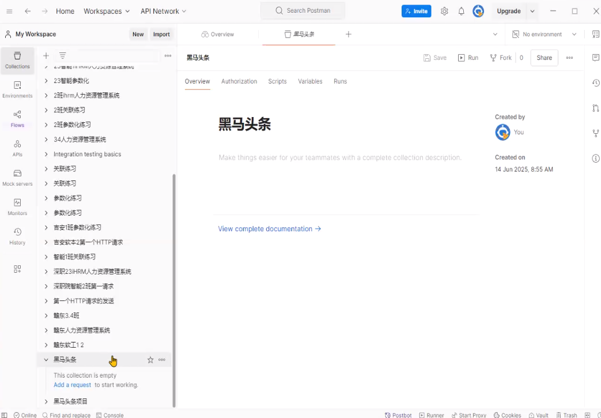601x418 pixels.
Task: Toggle the sidebar icon at status bar left
Action: tap(4, 415)
